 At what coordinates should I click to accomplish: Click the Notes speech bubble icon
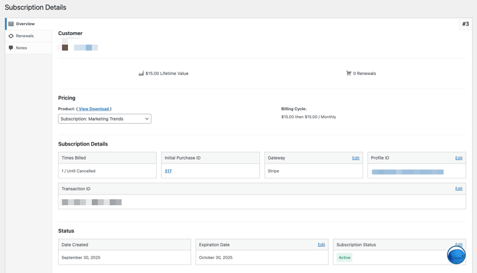(x=11, y=48)
